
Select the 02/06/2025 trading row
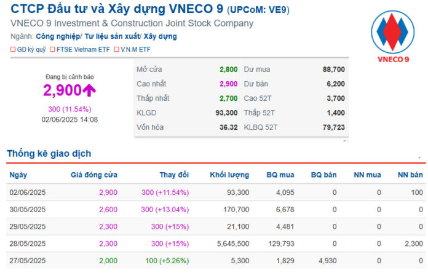pos(216,192)
